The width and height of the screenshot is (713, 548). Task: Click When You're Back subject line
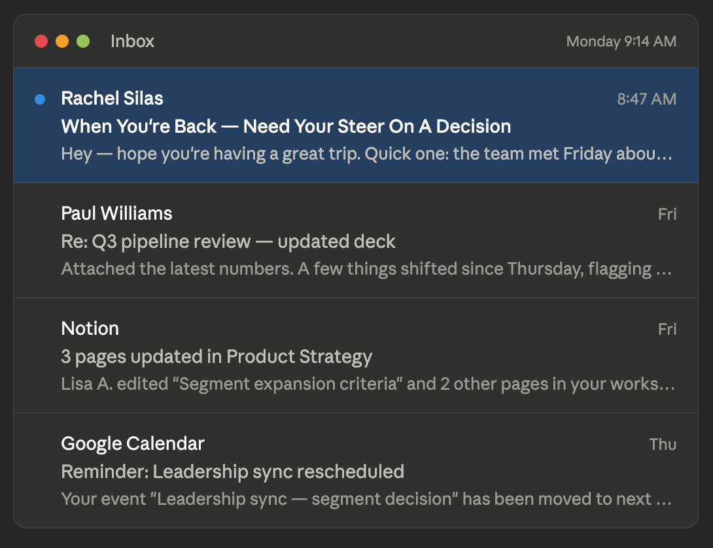[x=286, y=126]
